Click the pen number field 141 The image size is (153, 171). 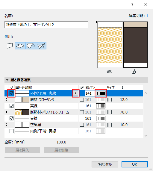click(90, 93)
